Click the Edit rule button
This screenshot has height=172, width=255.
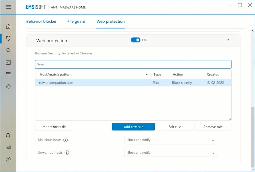point(174,127)
